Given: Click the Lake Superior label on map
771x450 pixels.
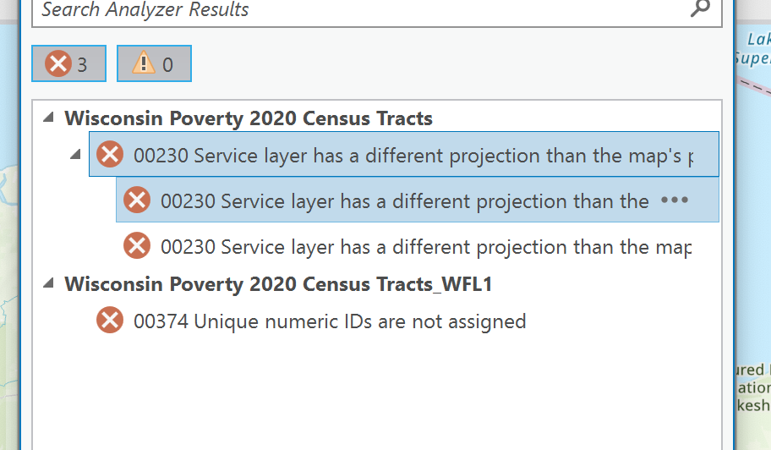Looking at the screenshot, I should coord(755,48).
